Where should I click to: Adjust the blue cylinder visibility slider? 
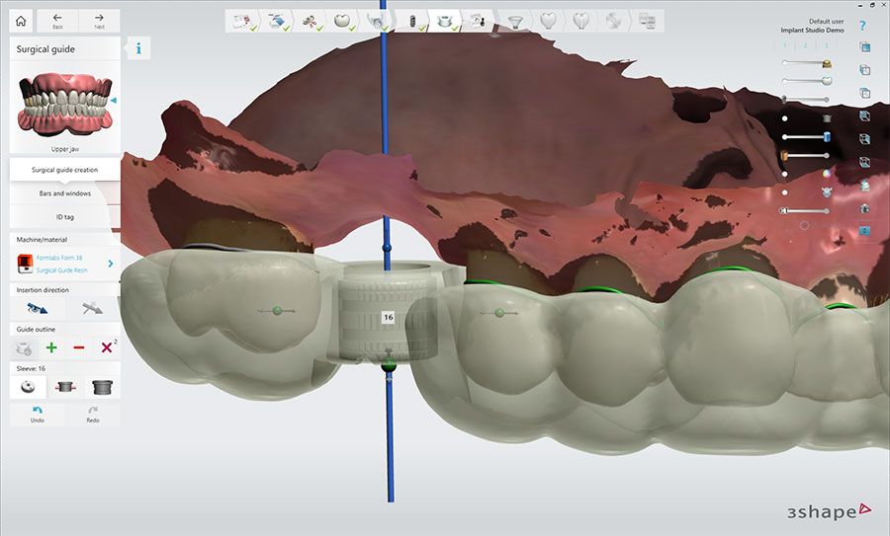pyautogui.click(x=806, y=136)
